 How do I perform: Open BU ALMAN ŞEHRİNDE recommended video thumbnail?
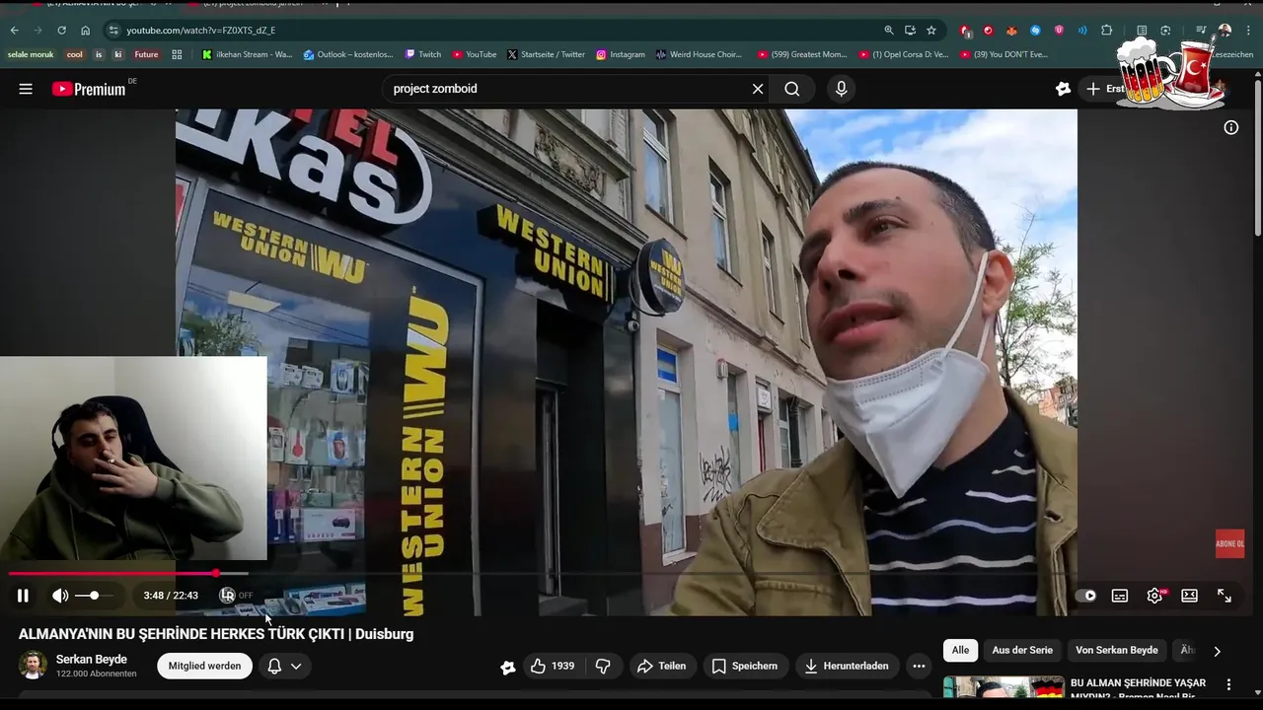coord(1003,687)
